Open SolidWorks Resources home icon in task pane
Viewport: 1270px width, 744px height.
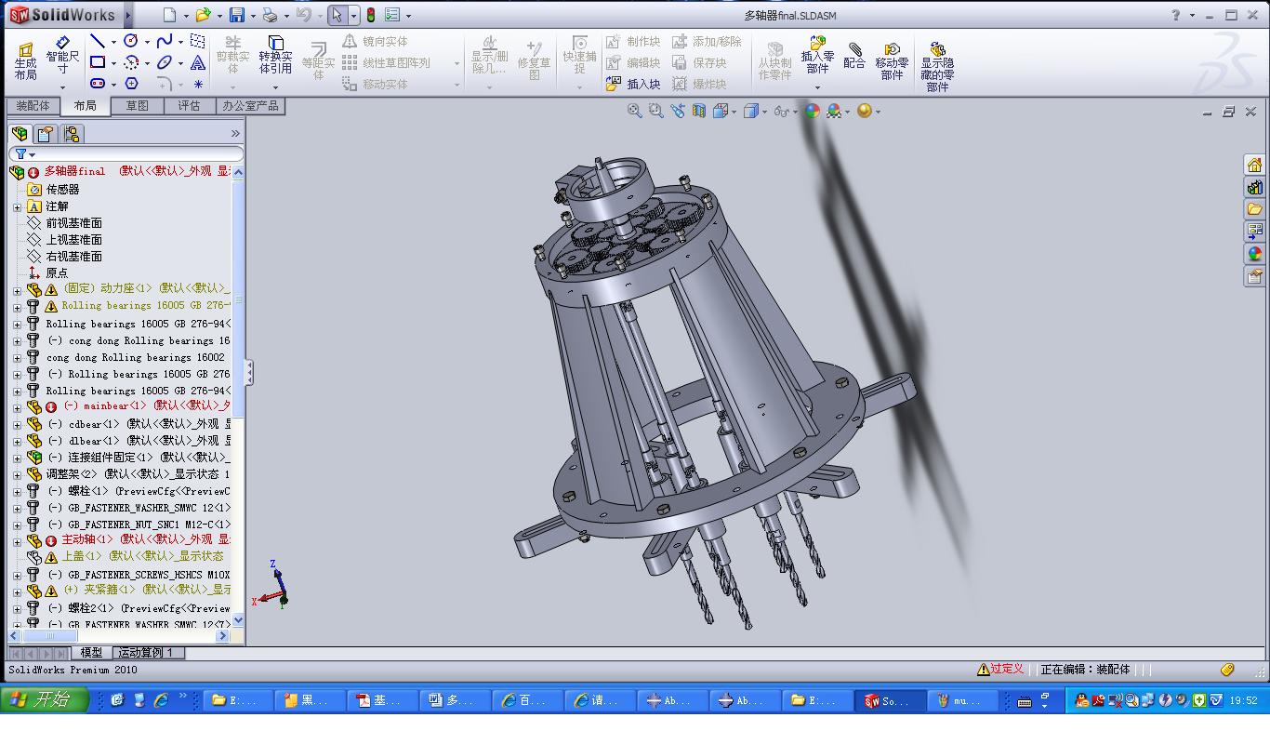tap(1254, 165)
